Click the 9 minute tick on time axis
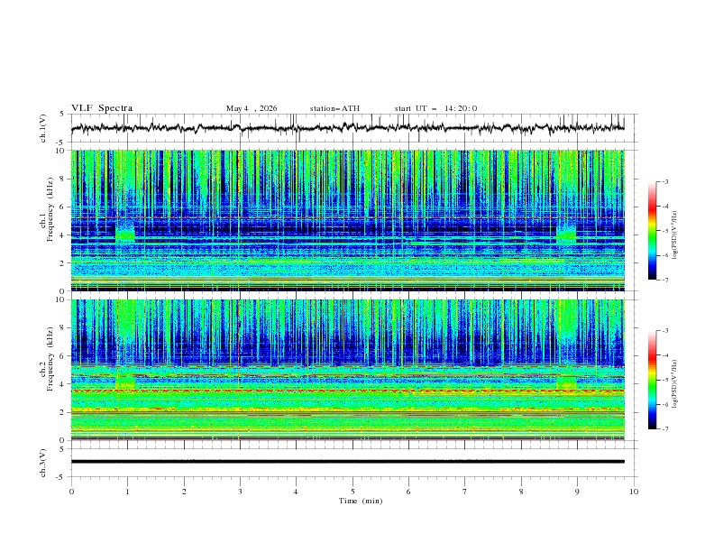 coord(577,492)
